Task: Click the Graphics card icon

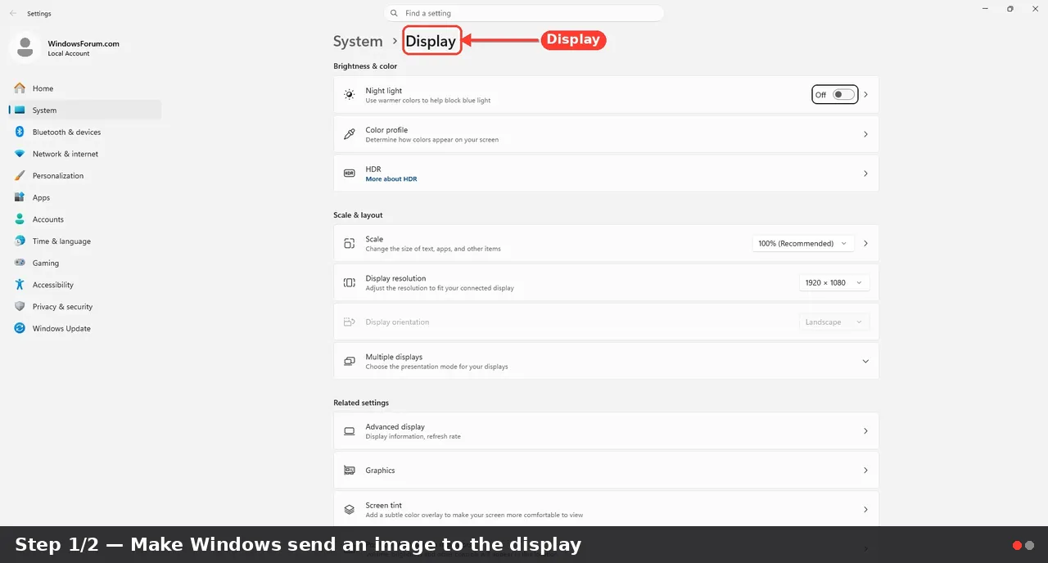Action: (x=350, y=471)
